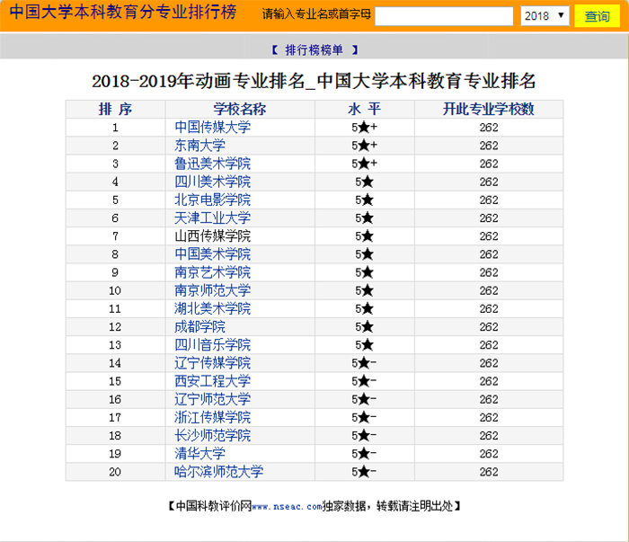Open 南京艺术学院 link
The width and height of the screenshot is (629, 542).
(x=212, y=272)
